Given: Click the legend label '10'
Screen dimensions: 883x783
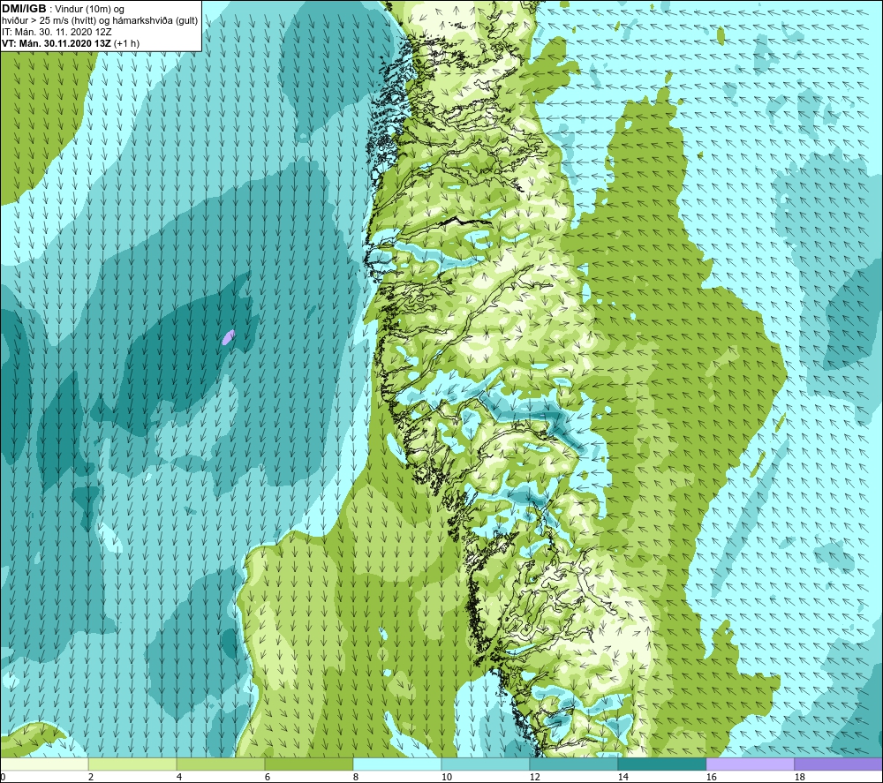Looking at the screenshot, I should [447, 778].
